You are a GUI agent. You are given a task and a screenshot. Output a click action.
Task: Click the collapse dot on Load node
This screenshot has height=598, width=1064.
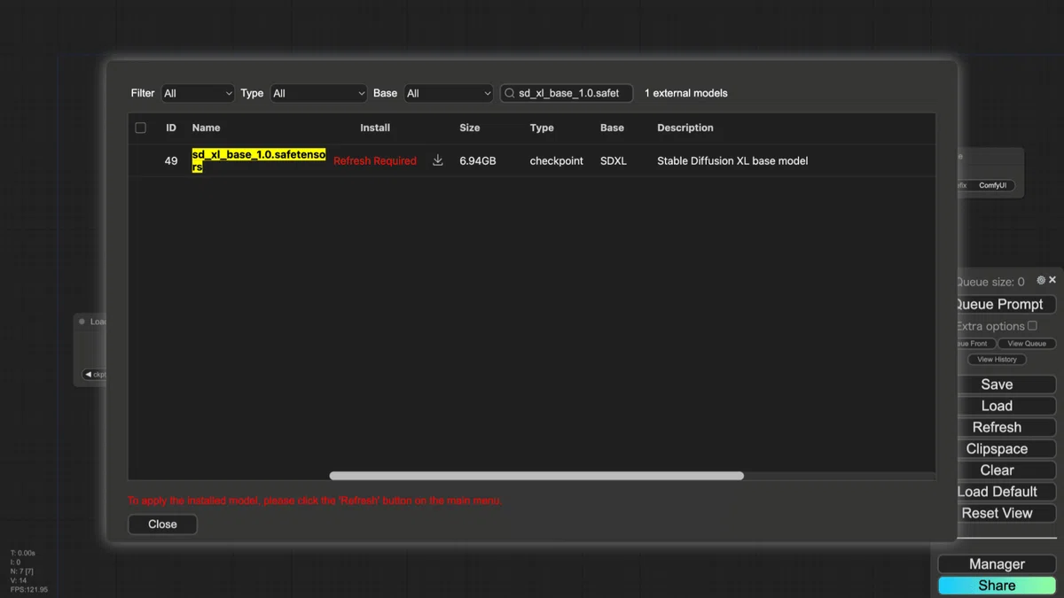82,322
